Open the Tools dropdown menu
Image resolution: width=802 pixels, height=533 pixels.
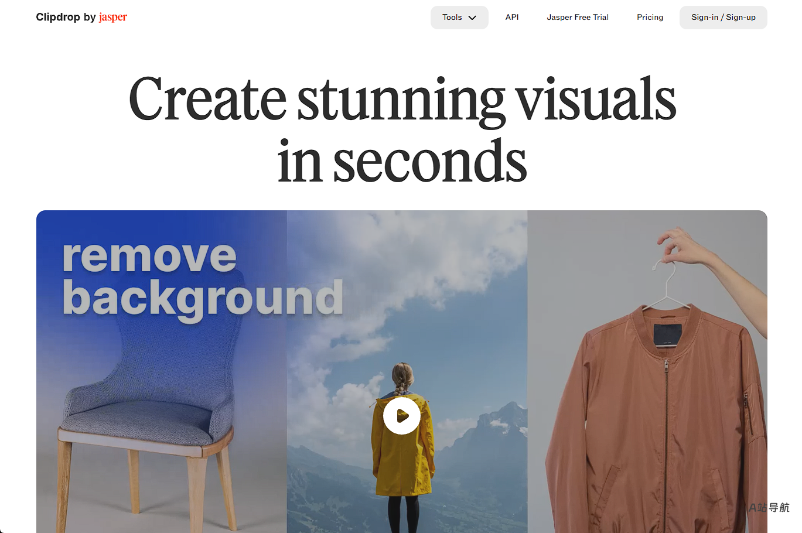pyautogui.click(x=459, y=18)
